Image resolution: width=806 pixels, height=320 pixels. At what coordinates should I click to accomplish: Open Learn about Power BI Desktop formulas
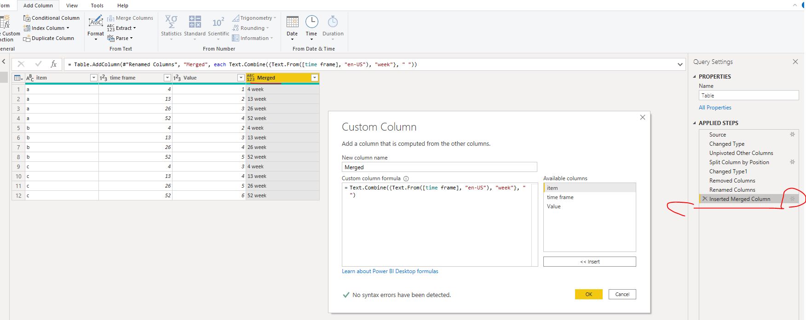click(390, 271)
